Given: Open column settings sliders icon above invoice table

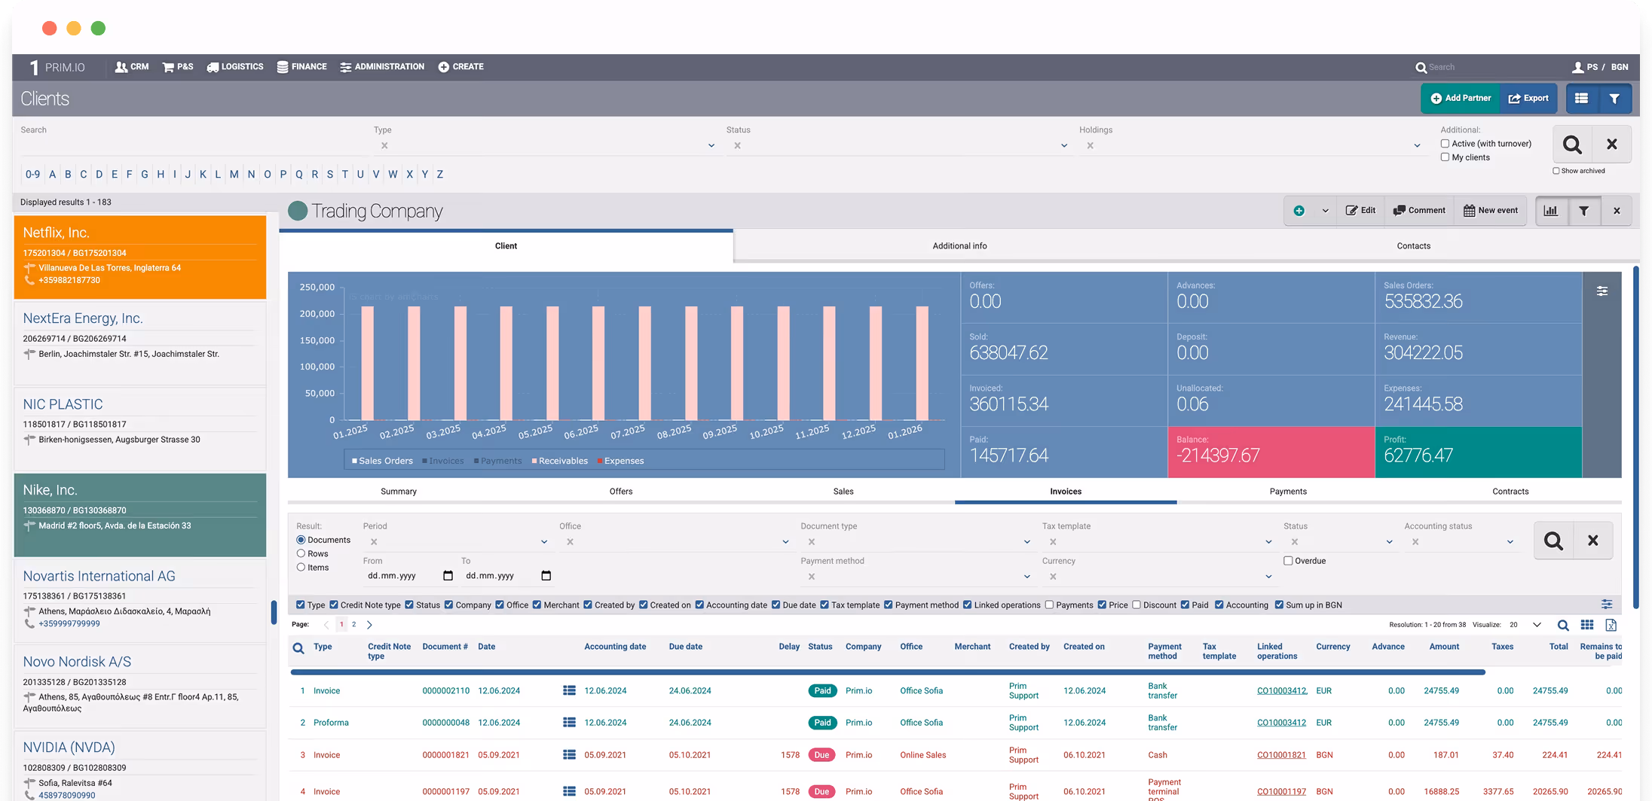Looking at the screenshot, I should pyautogui.click(x=1607, y=605).
